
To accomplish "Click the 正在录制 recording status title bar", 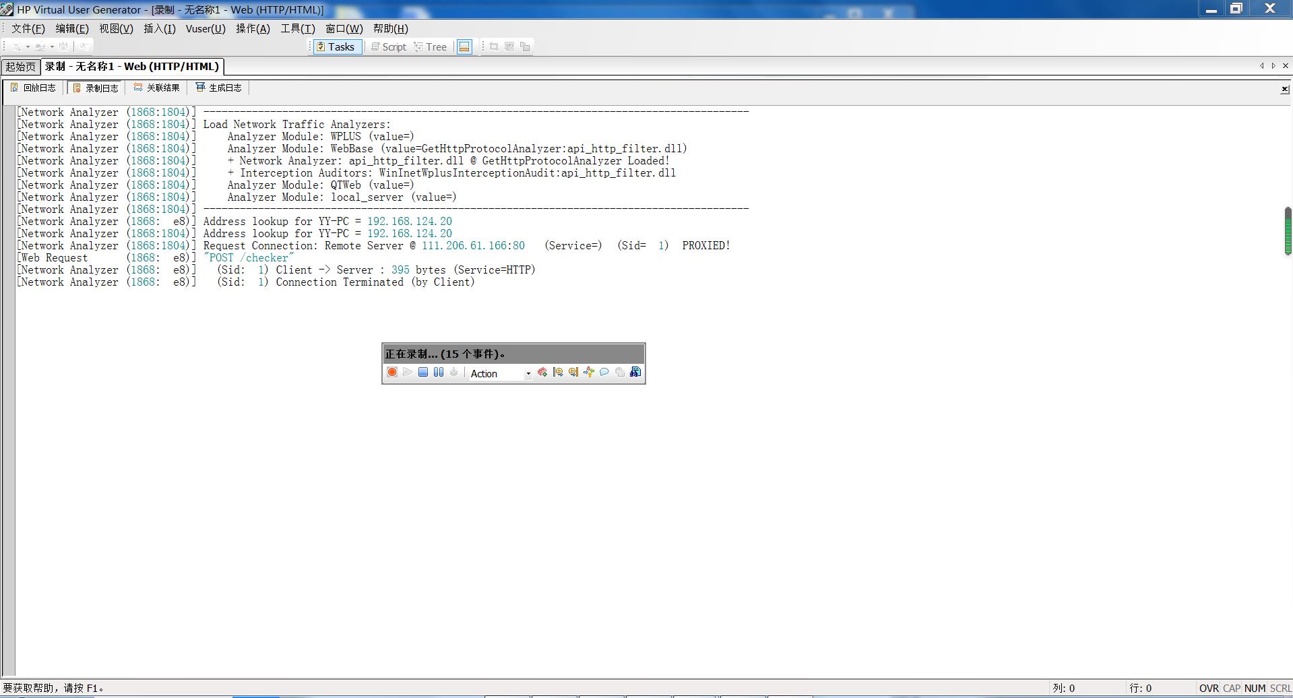I will click(x=513, y=354).
